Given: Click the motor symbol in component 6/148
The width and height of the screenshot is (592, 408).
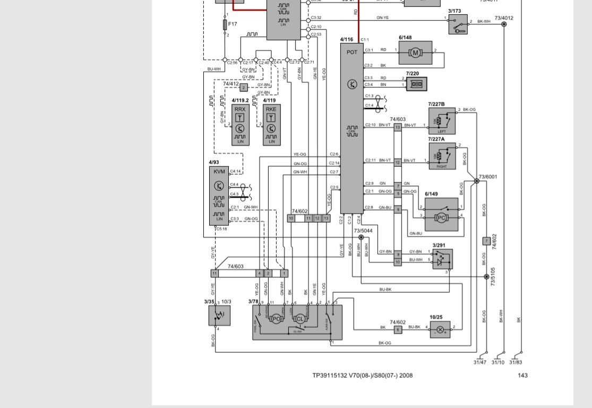Looking at the screenshot, I should [x=415, y=52].
